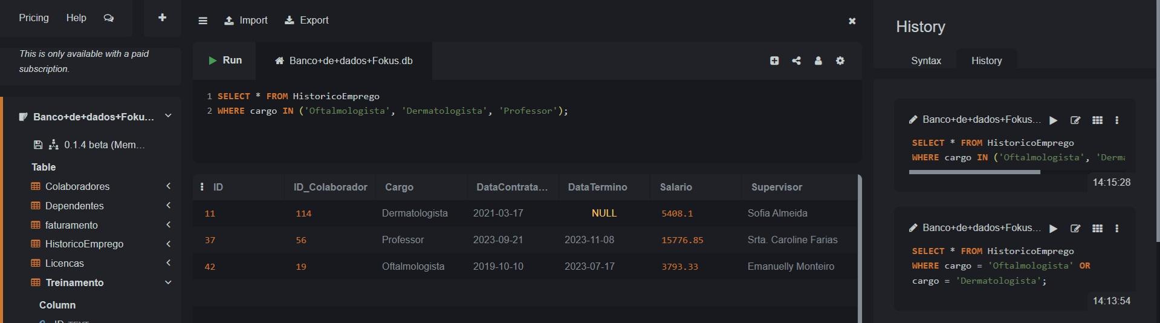The image size is (1160, 323).
Task: Click the Emanuelly Monteiro supervisor cell
Action: [x=791, y=266]
